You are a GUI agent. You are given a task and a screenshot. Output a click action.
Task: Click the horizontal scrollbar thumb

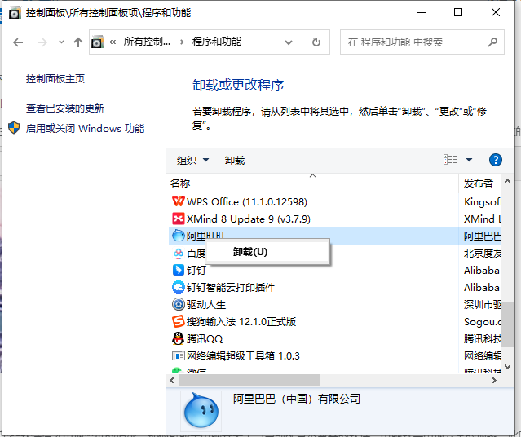click(249, 380)
